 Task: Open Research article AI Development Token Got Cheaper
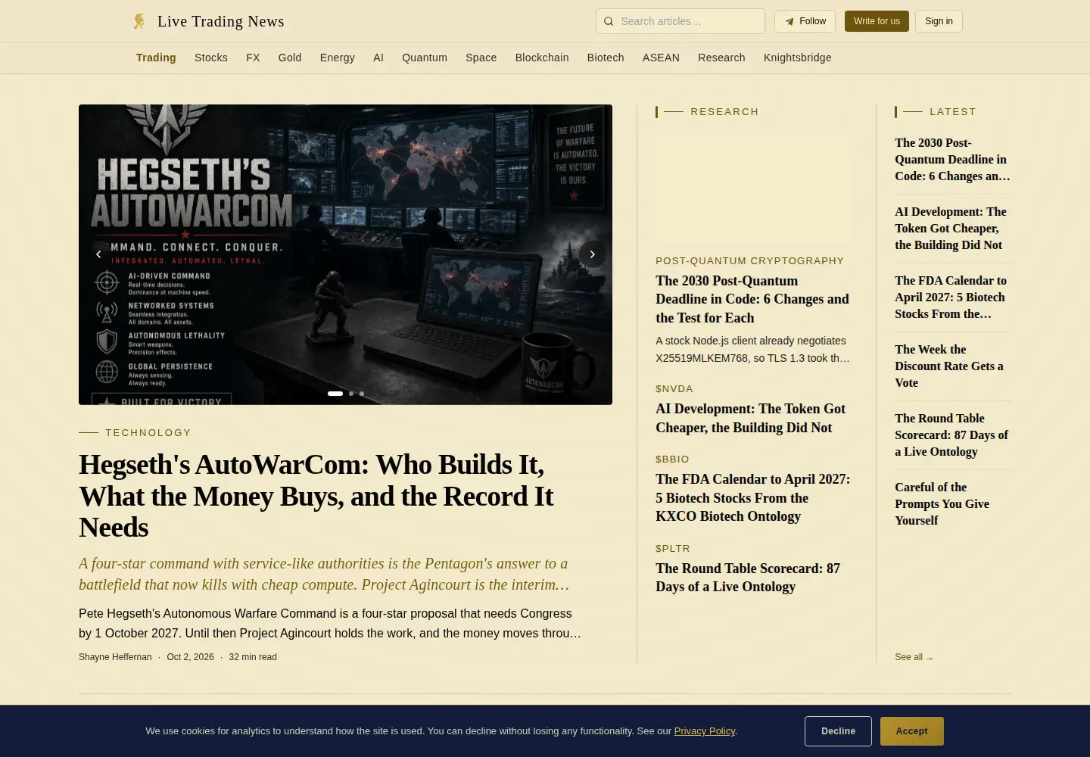click(x=751, y=418)
